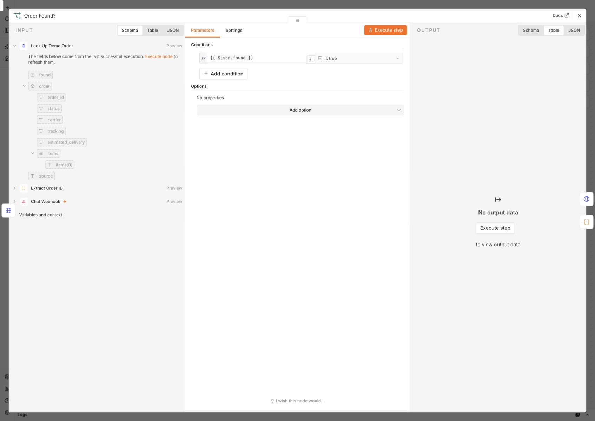Collapse the order object in schema tree
Screen dimensions: 595x421
tap(24, 86)
